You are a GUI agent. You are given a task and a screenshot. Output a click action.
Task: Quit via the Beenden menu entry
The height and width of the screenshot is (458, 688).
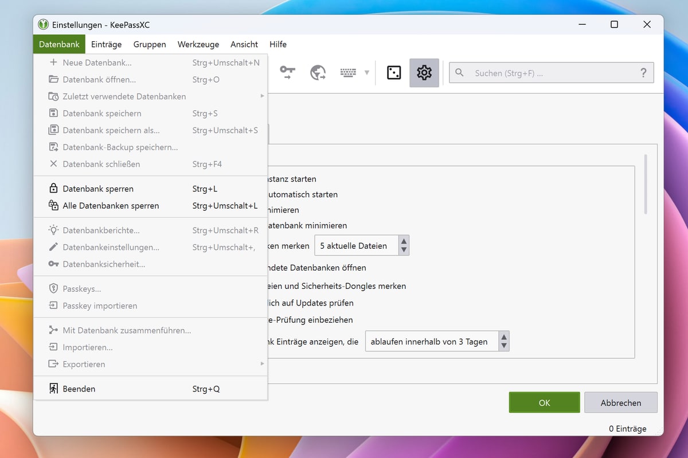[151, 389]
